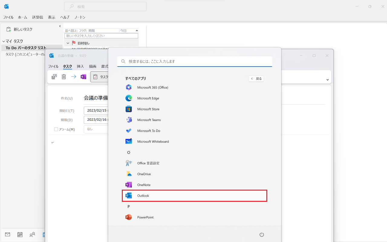Open OneDrive from app list
The width and height of the screenshot is (387, 242).
pyautogui.click(x=194, y=174)
